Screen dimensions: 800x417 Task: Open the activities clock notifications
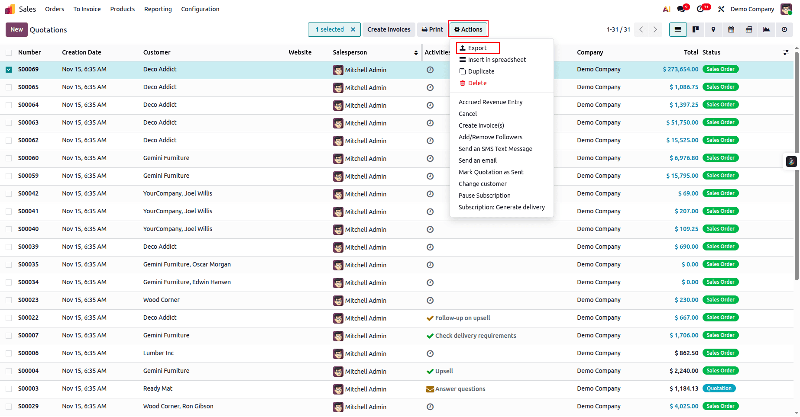[701, 9]
